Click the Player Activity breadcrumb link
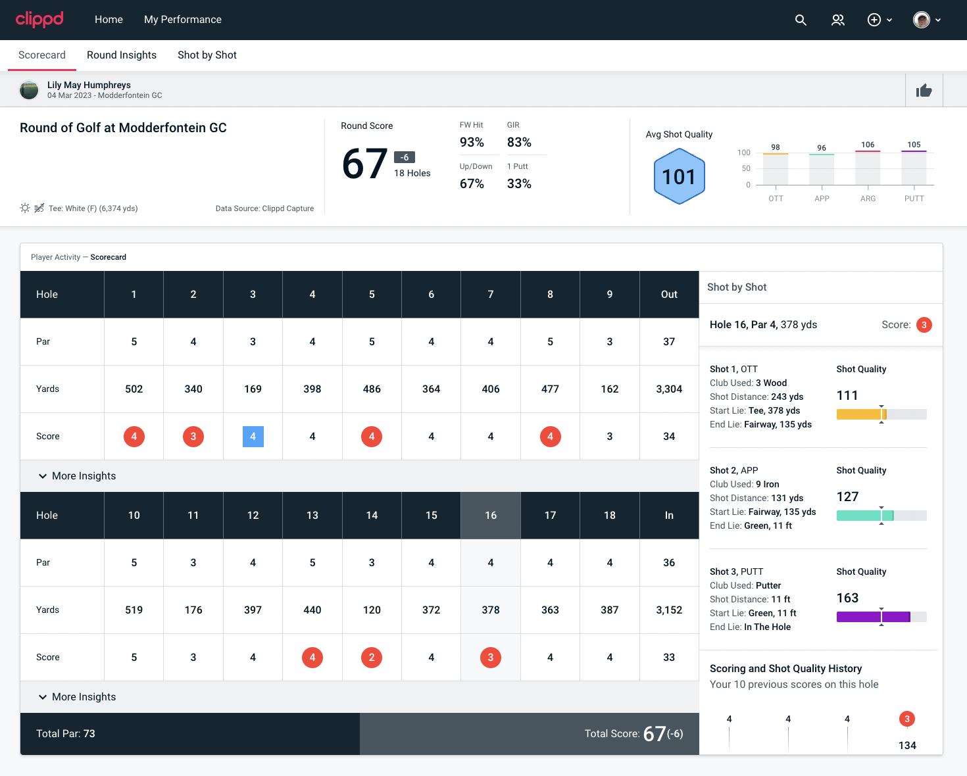Viewport: 967px width, 776px height. click(x=55, y=257)
